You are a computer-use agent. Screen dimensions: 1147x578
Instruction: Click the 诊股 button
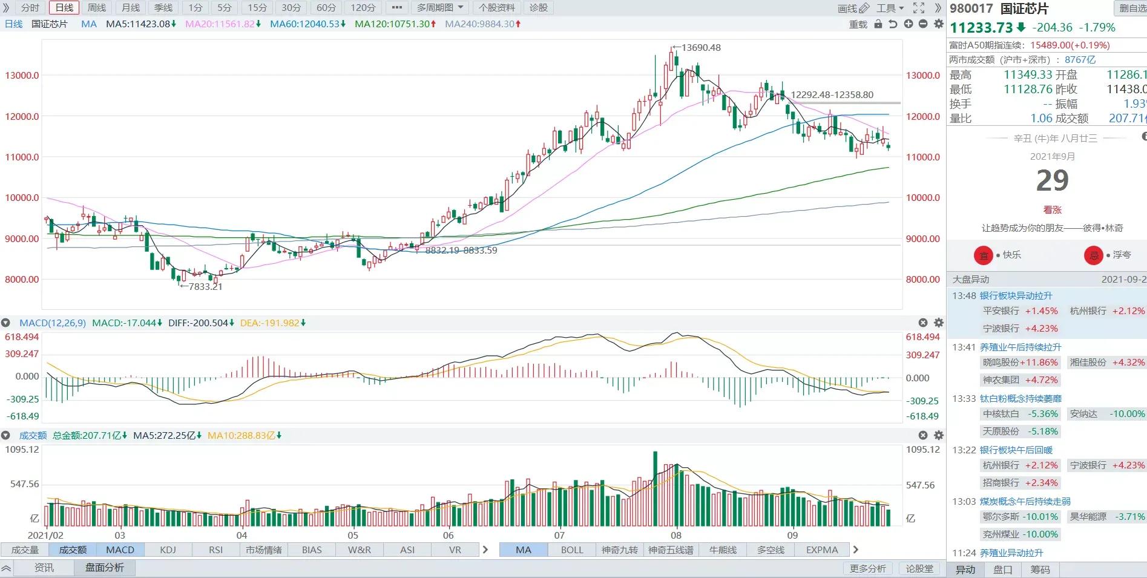539,8
